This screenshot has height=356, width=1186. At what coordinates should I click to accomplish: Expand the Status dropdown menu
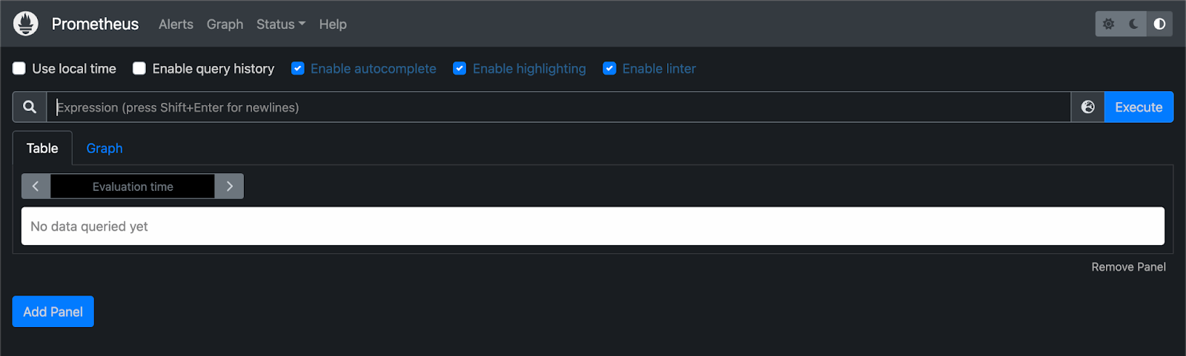click(280, 24)
